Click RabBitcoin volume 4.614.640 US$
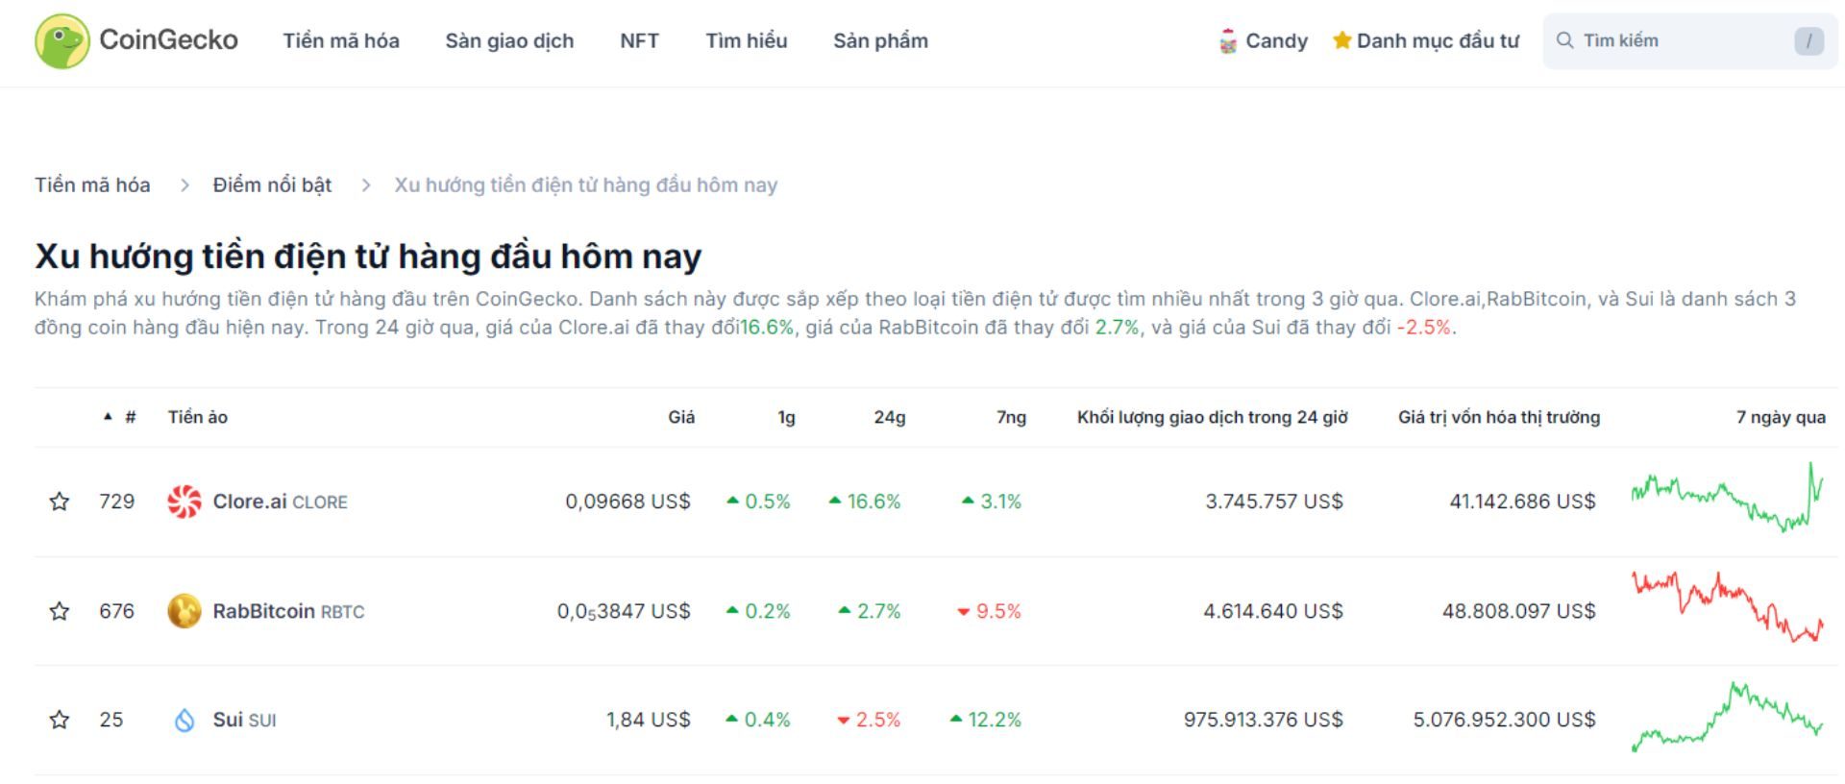Viewport: 1845px width, 784px height. pyautogui.click(x=1273, y=611)
